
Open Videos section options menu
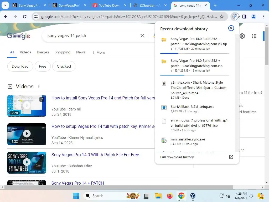39,87
